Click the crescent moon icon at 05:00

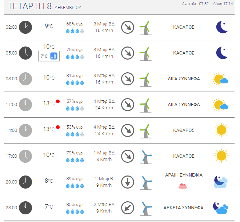(222, 53)
